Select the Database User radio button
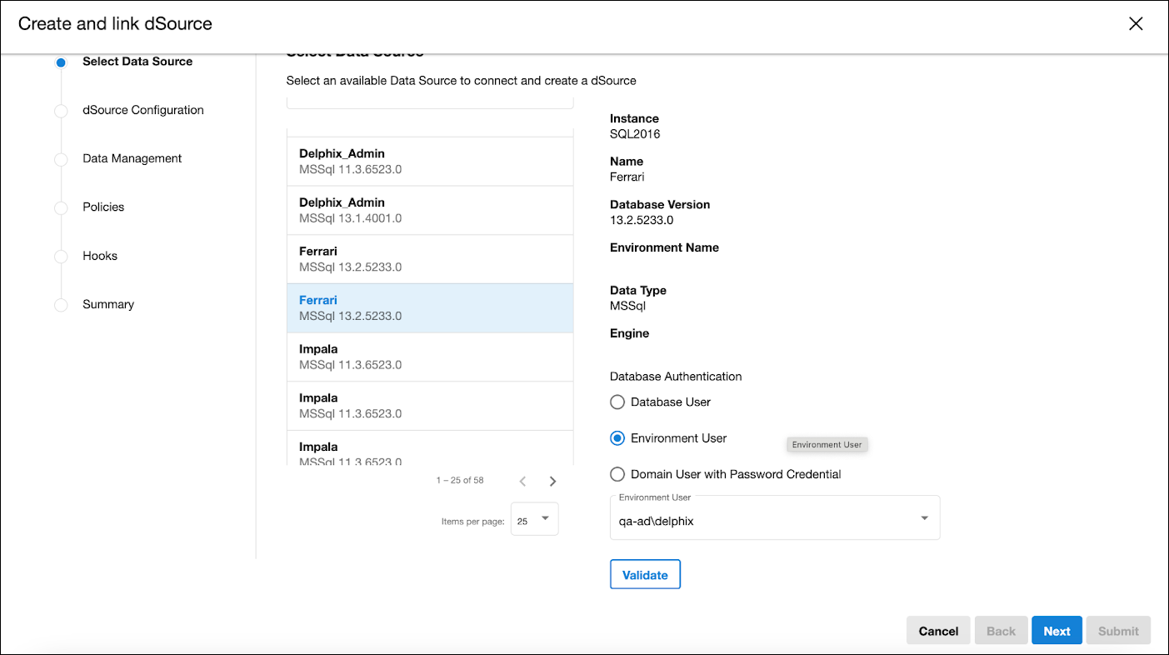The width and height of the screenshot is (1169, 655). (617, 402)
